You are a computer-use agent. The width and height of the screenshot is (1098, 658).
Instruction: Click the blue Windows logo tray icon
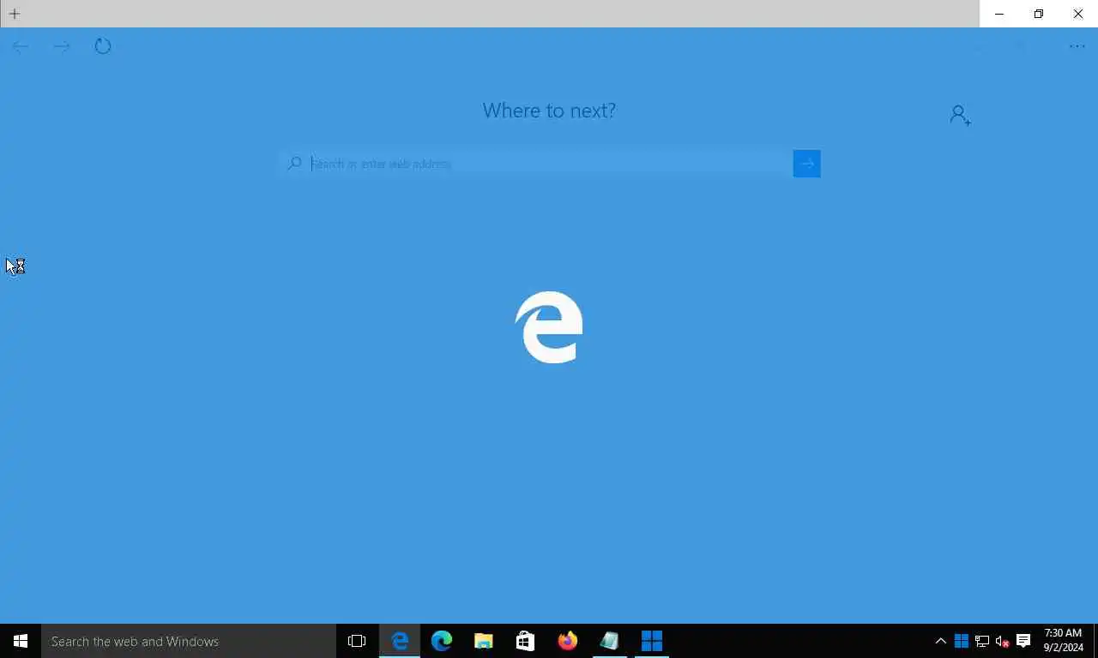point(962,641)
